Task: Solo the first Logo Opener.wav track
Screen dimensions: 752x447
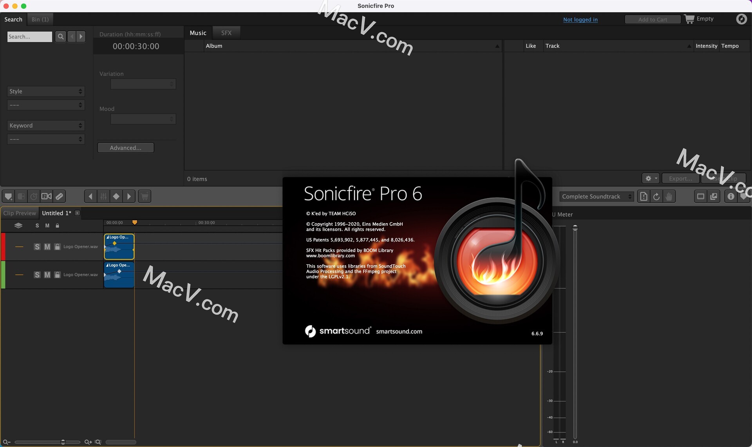Action: tap(37, 246)
